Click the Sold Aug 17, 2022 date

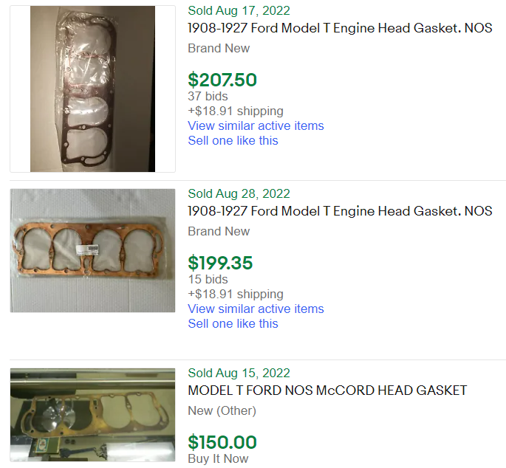coord(239,10)
